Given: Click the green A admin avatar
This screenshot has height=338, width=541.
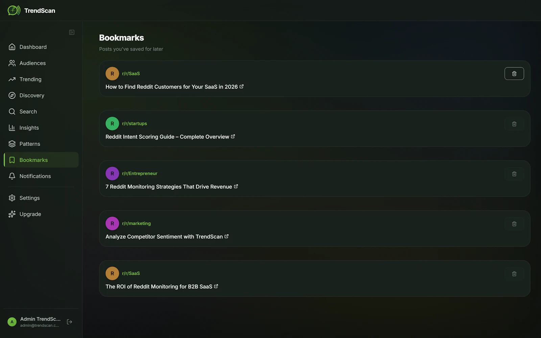Looking at the screenshot, I should pyautogui.click(x=12, y=322).
